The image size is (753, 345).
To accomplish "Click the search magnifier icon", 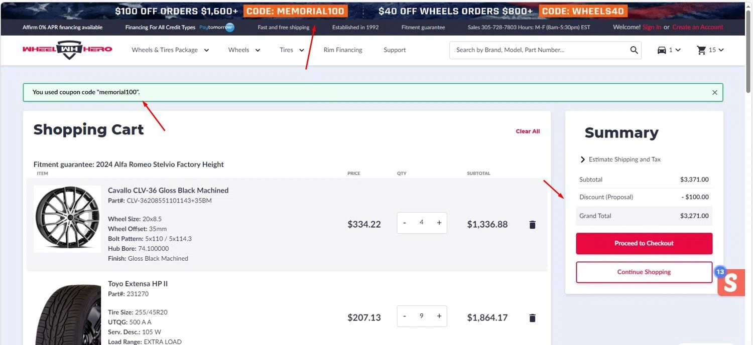I will click(x=634, y=50).
